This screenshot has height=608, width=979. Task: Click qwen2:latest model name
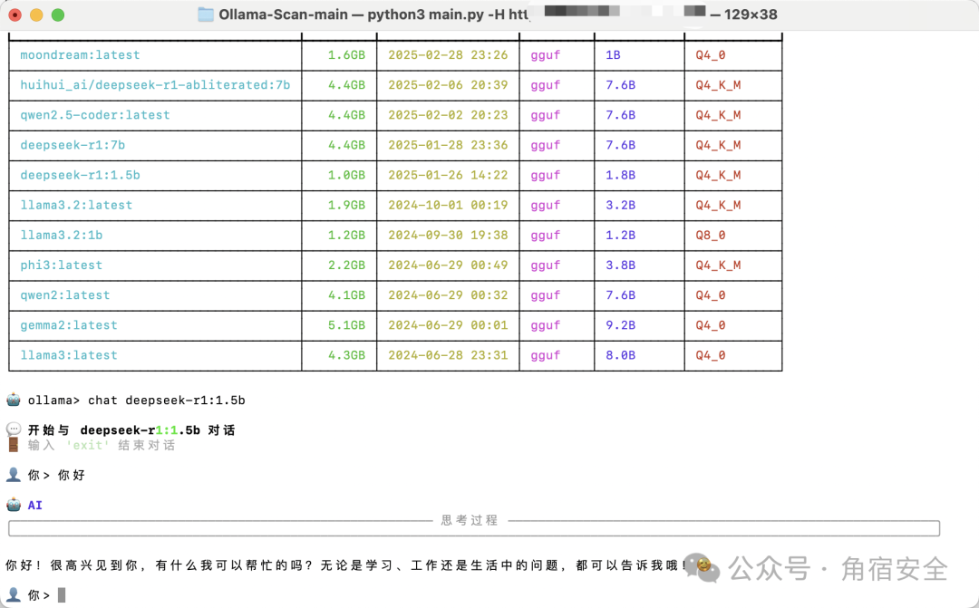pos(65,294)
